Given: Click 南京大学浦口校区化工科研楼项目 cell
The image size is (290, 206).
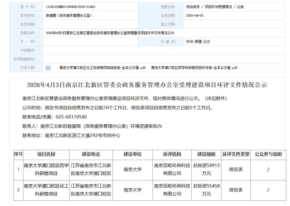Looking at the screenshot, I should [x=46, y=190].
